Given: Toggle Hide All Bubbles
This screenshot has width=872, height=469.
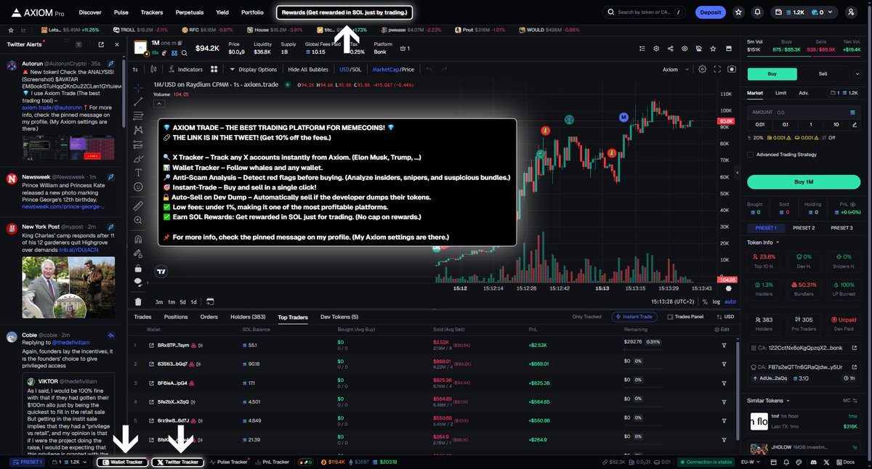Looking at the screenshot, I should [x=308, y=70].
